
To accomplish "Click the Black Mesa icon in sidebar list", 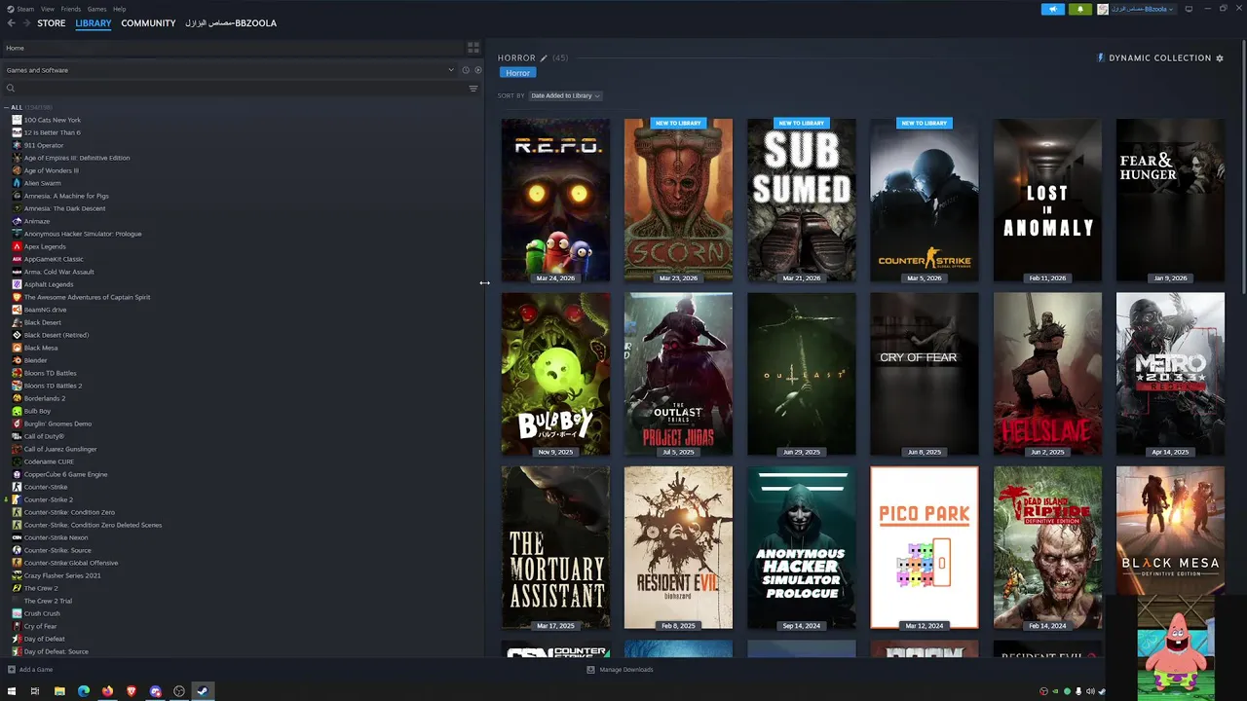I will pyautogui.click(x=17, y=348).
